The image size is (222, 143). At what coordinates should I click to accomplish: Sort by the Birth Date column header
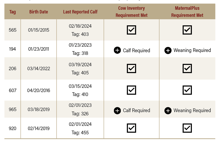point(39,12)
